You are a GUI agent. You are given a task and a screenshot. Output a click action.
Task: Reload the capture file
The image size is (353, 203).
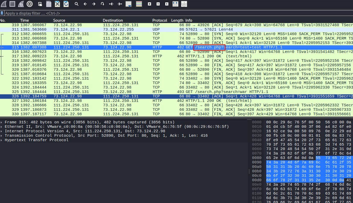pos(66,4)
